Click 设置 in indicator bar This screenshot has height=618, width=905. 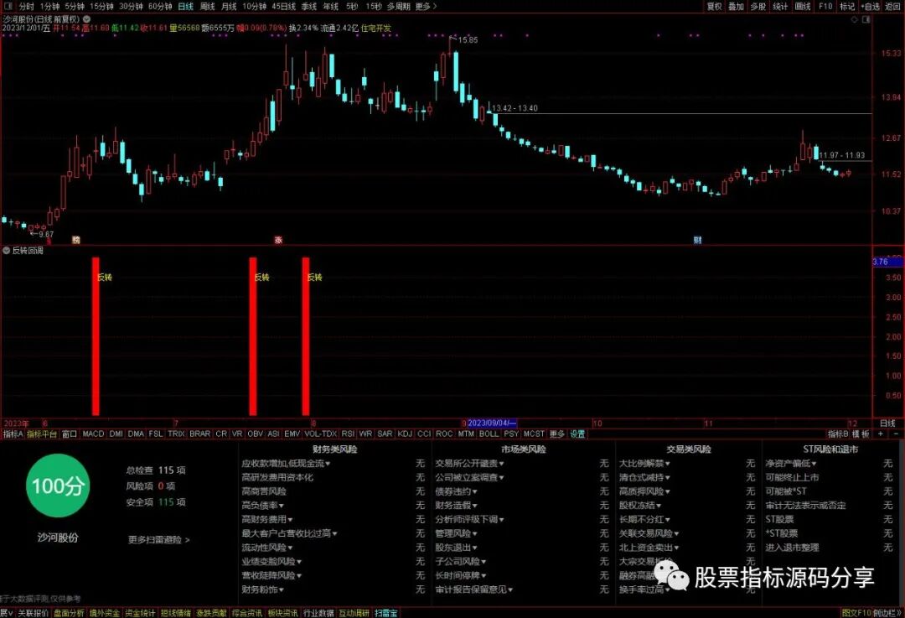coord(577,434)
